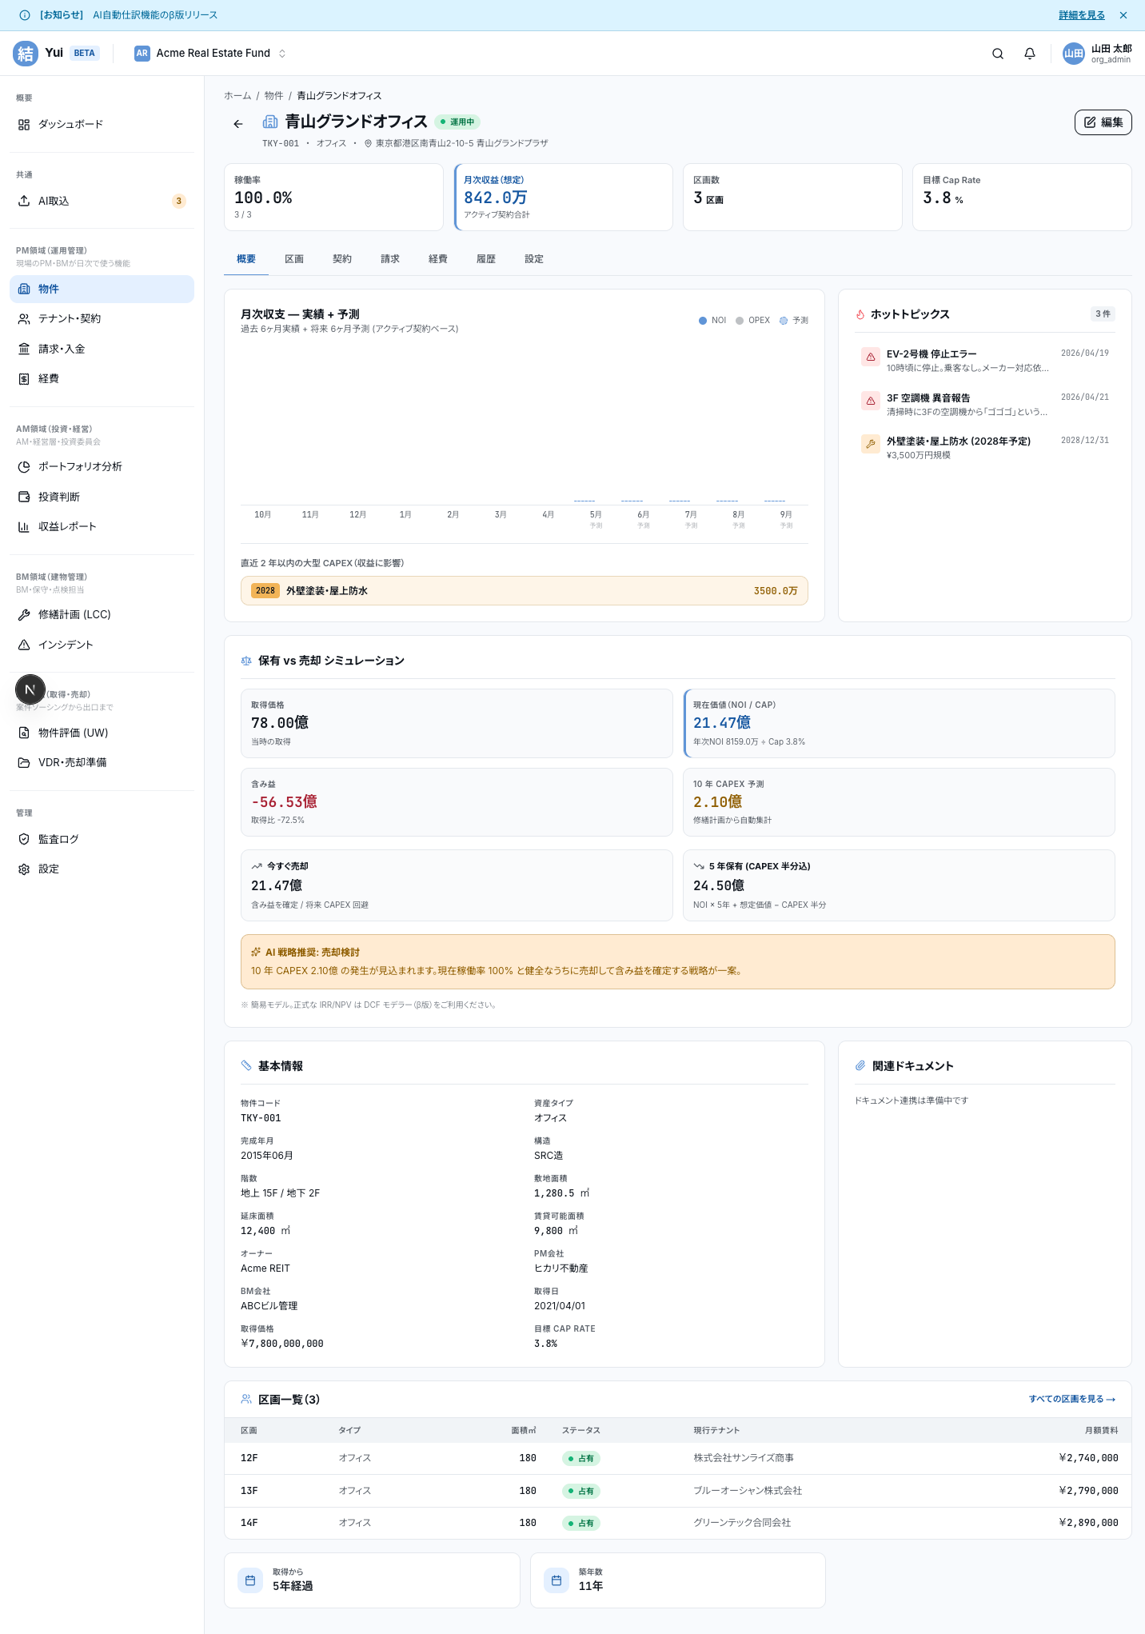Click the 目標 Cap Rate 3.8% card
This screenshot has width=1145, height=1634.
tap(1022, 198)
